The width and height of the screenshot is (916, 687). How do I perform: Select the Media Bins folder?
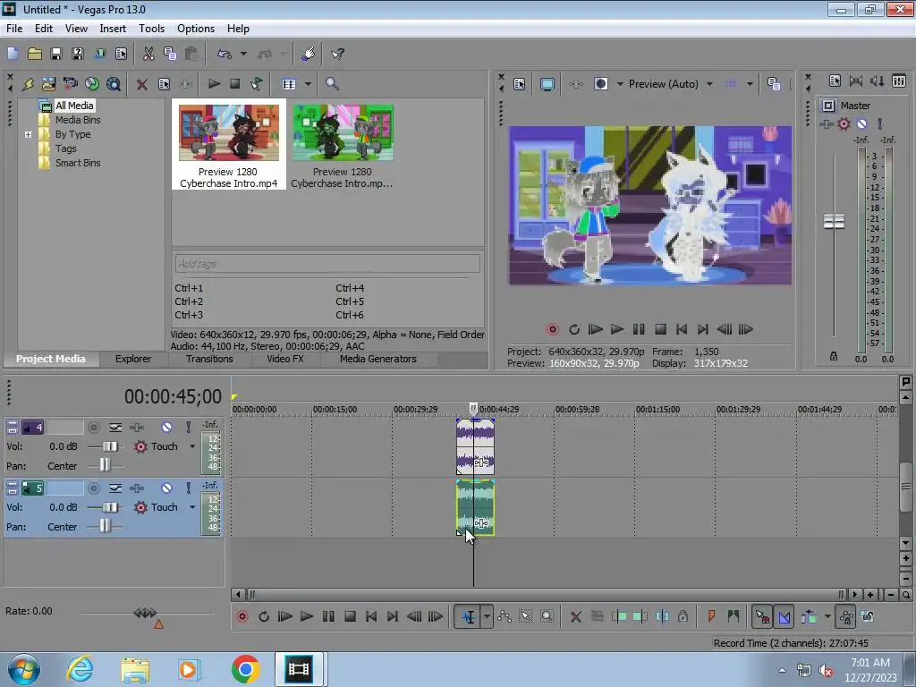coord(78,120)
